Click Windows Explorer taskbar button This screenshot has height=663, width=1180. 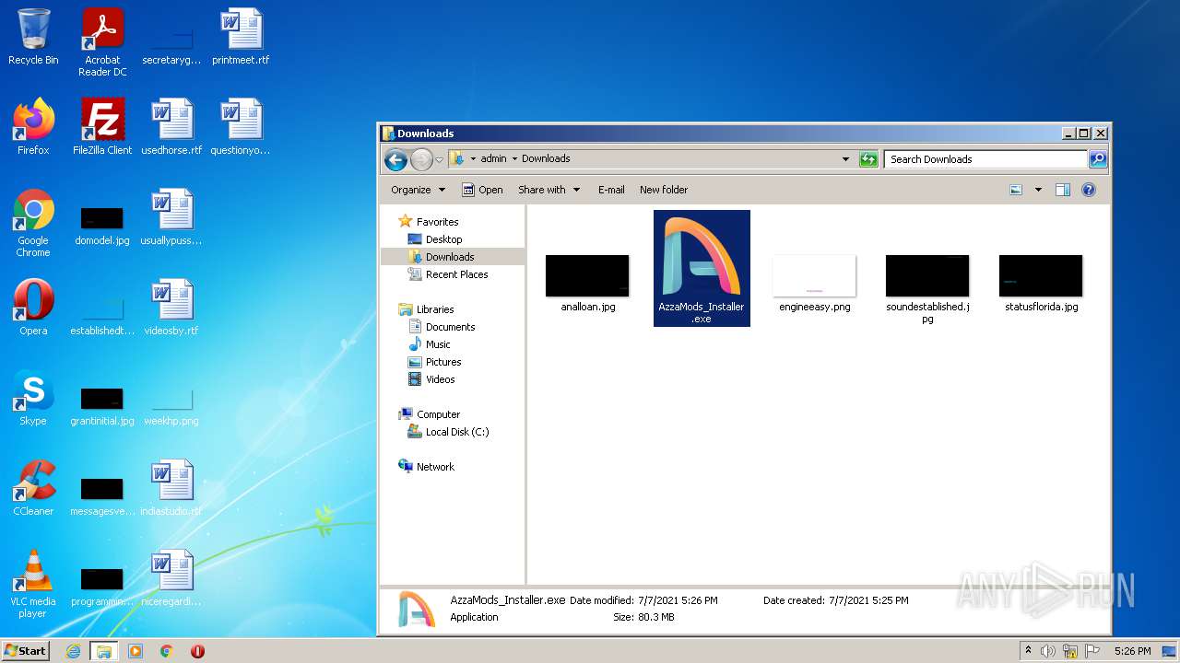click(104, 651)
